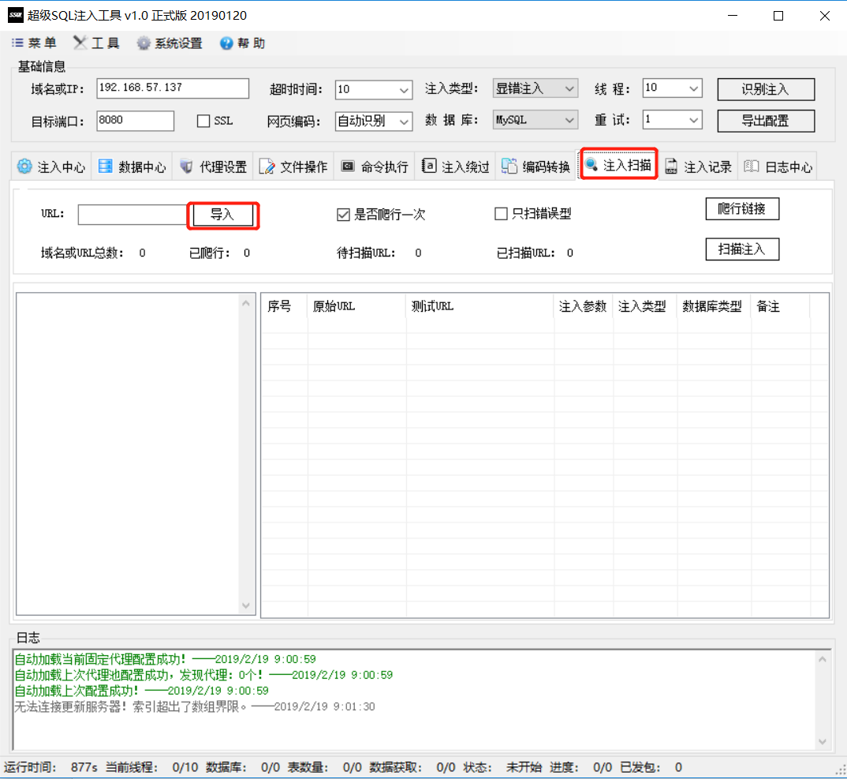Click the 命令执行 tab terminal icon
The image size is (847, 779).
[348, 166]
